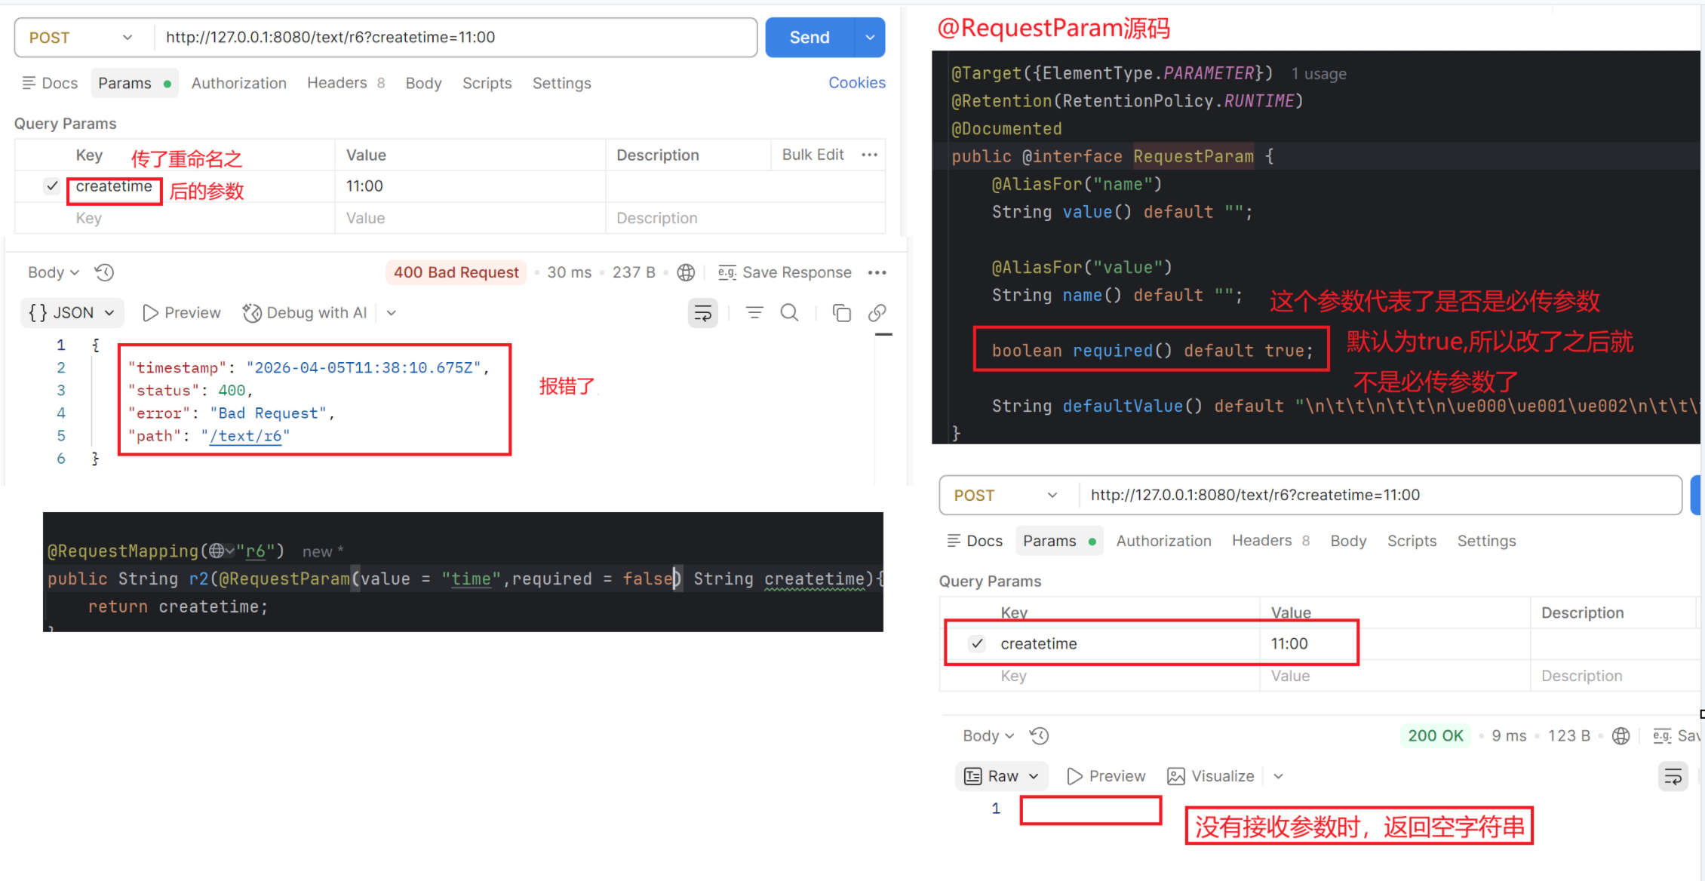Click the globe network icon near 237 B

click(x=686, y=272)
